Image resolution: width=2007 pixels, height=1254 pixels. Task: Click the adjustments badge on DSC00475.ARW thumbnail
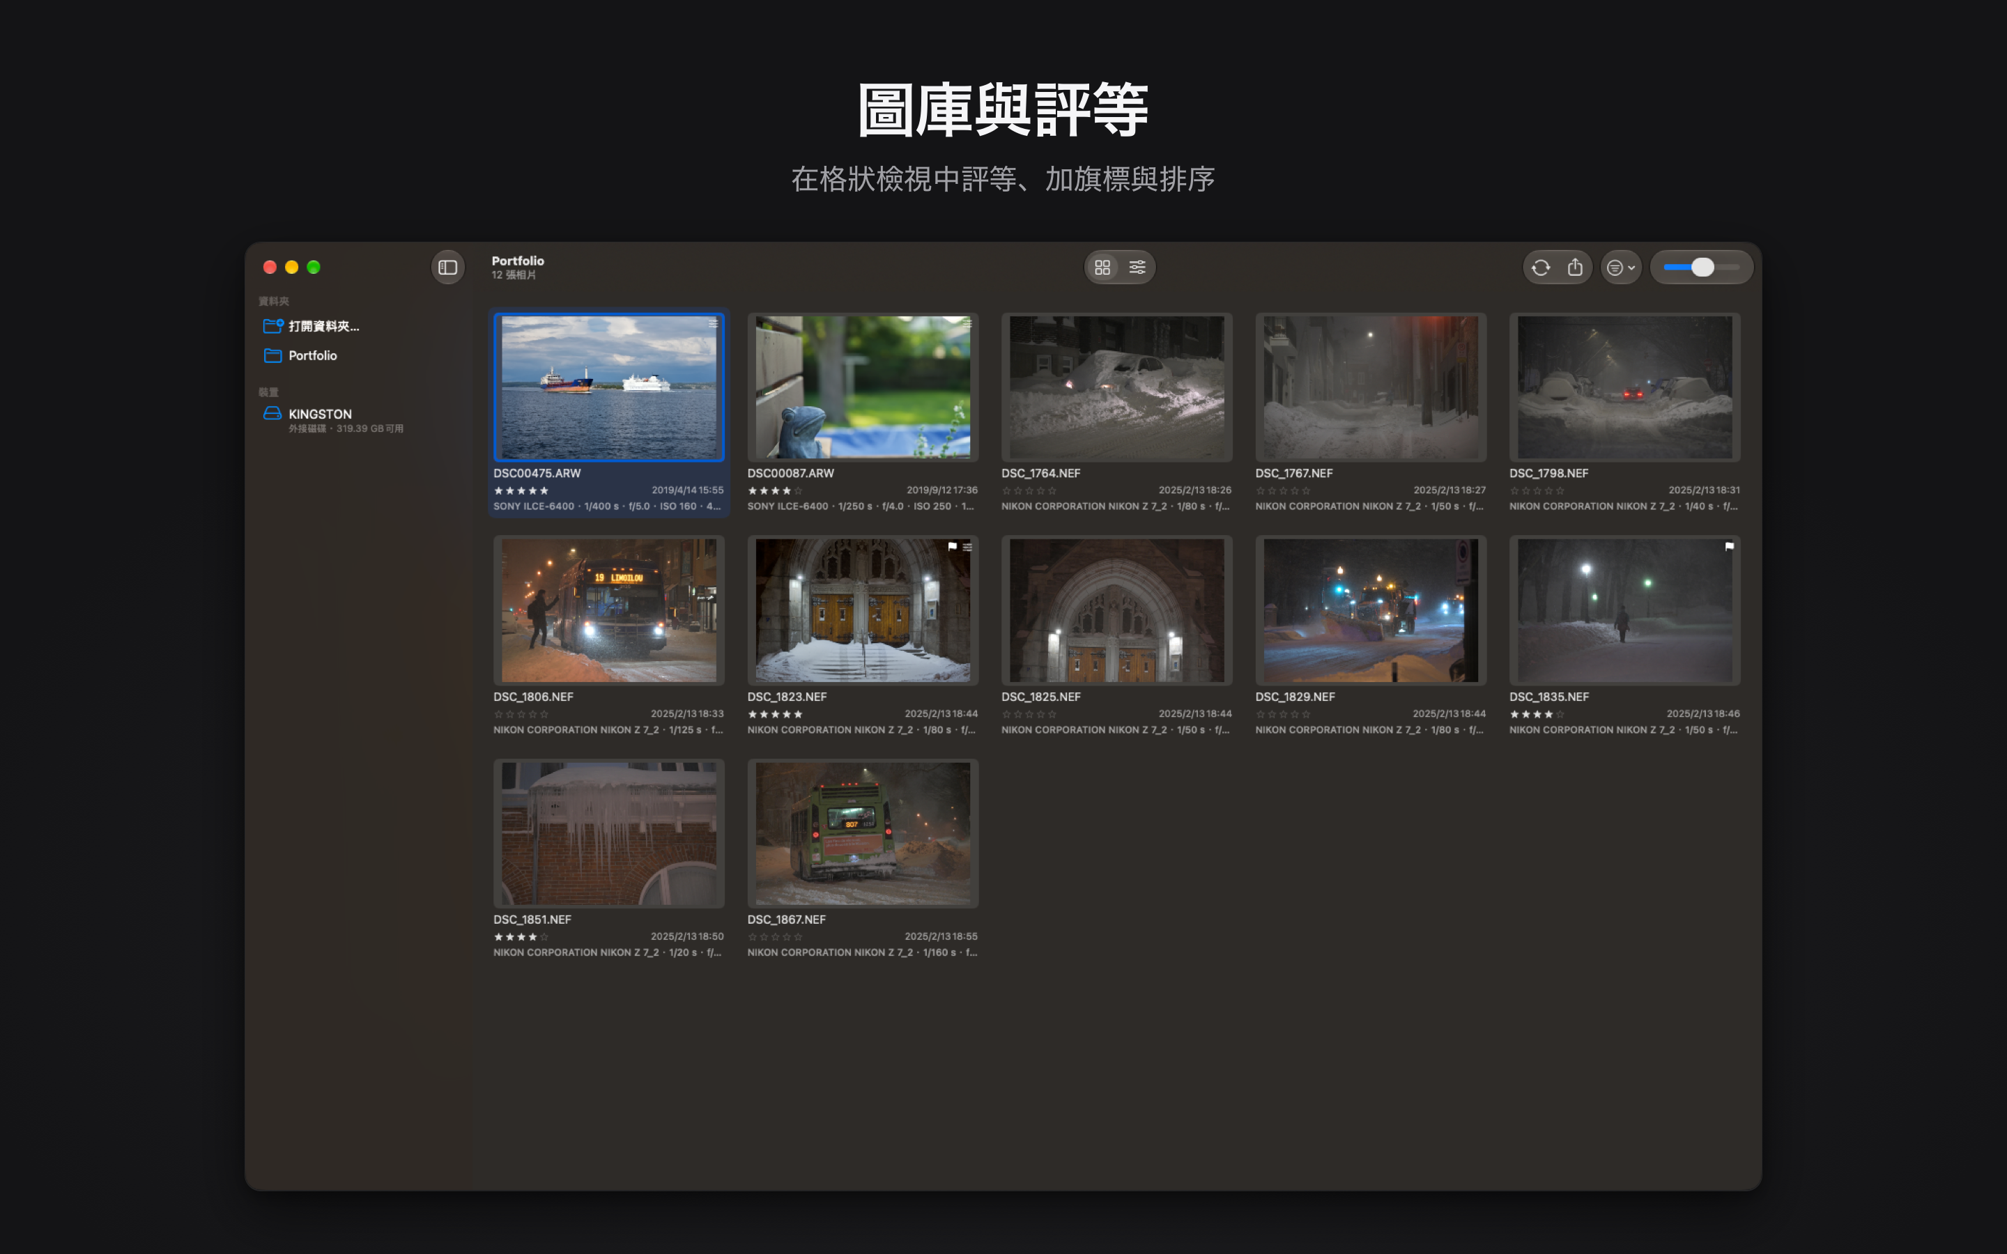point(713,323)
